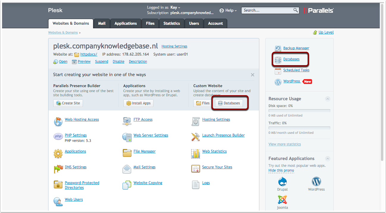Click the Up Level arrow icon
This screenshot has width=386, height=213.
click(x=315, y=32)
